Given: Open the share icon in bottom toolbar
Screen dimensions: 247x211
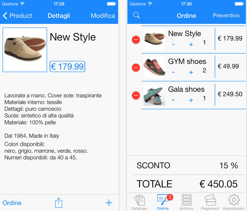Looking at the screenshot, I should point(59,203).
